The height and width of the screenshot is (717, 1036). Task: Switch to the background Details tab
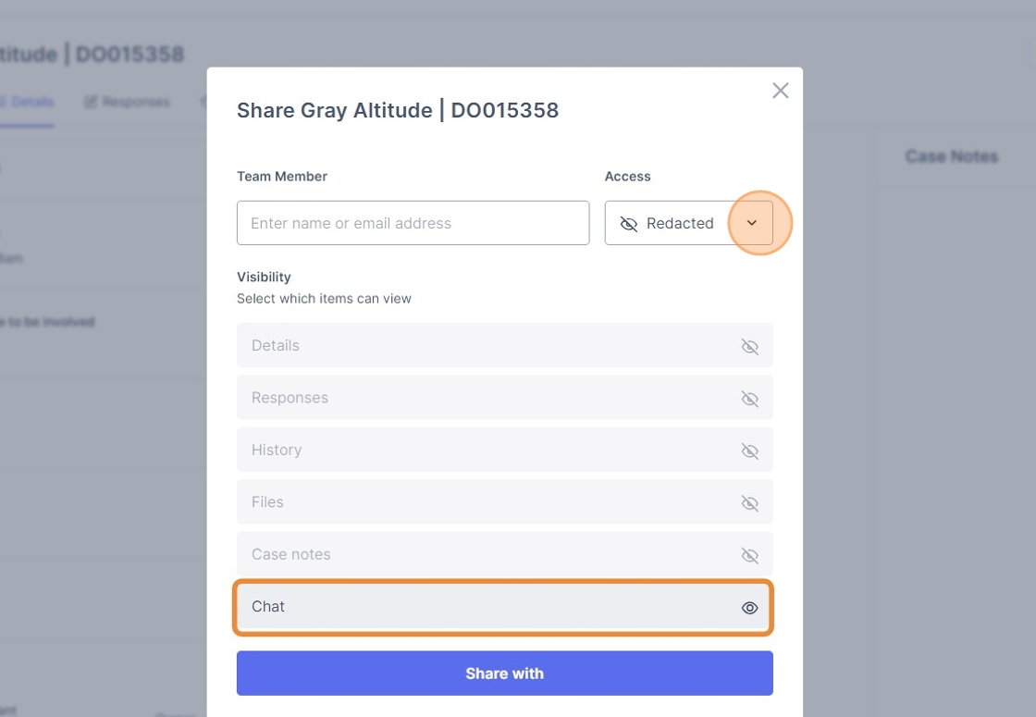(27, 102)
